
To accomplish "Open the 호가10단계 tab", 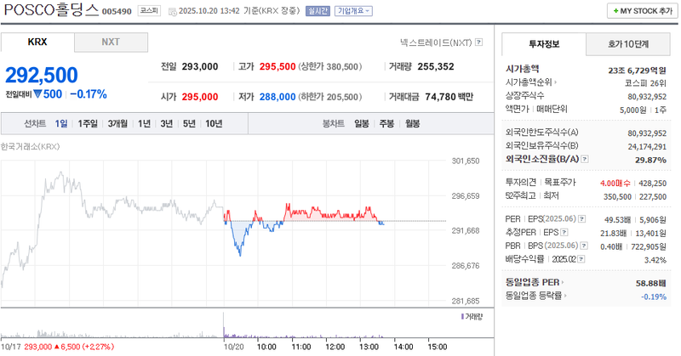I will 627,43.
